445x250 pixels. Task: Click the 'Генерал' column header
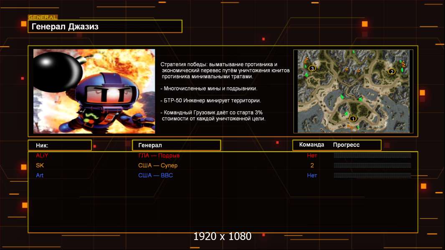click(x=176, y=145)
